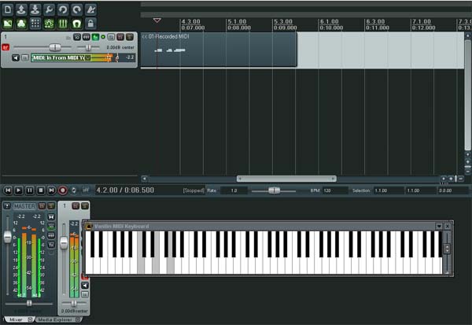Toggle track 1 green FX button
The image size is (472, 325).
click(95, 37)
